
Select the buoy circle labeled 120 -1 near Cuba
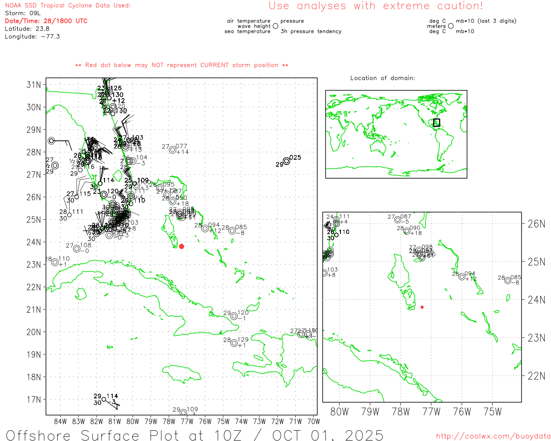click(x=234, y=316)
